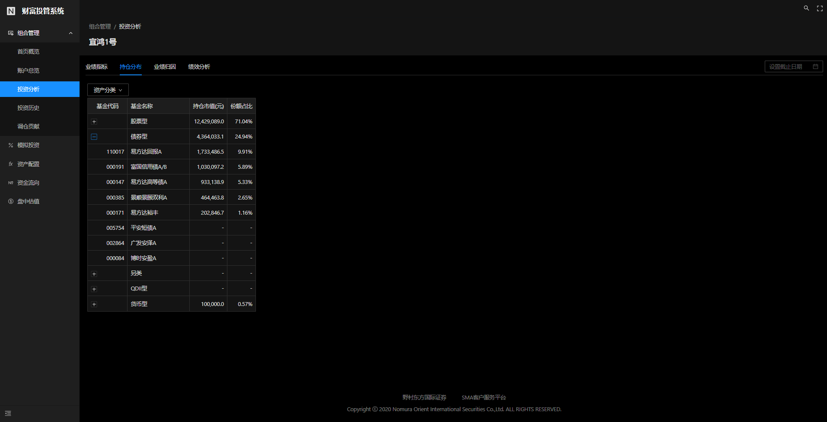This screenshot has height=422, width=827.
Task: Click 组合管理 breadcrumb link
Action: click(100, 26)
